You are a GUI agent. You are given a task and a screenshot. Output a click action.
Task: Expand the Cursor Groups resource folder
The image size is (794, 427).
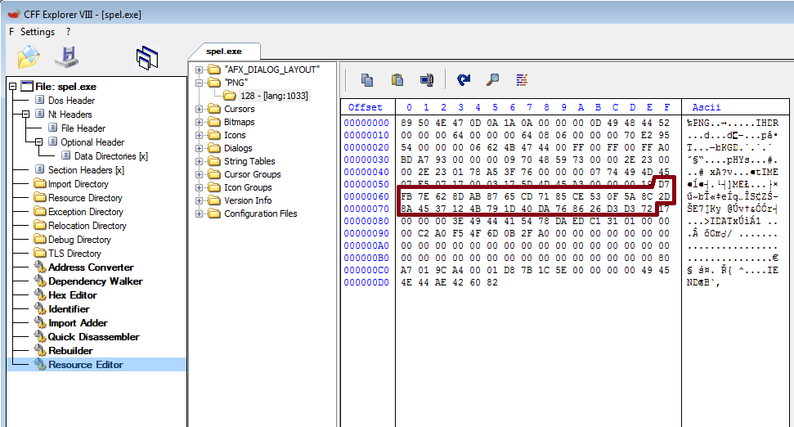tap(199, 174)
